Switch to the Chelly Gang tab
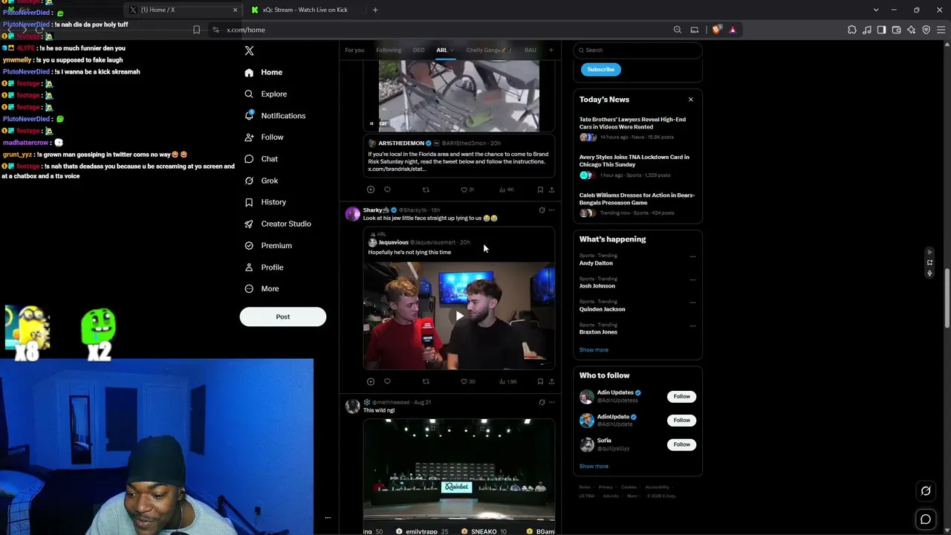This screenshot has width=951, height=535. (x=488, y=51)
